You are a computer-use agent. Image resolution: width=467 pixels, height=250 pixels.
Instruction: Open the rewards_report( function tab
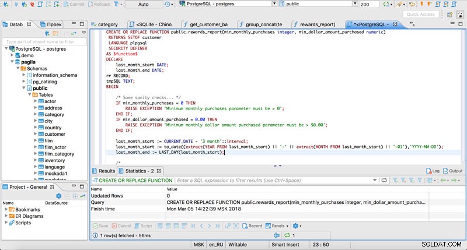tap(315, 24)
